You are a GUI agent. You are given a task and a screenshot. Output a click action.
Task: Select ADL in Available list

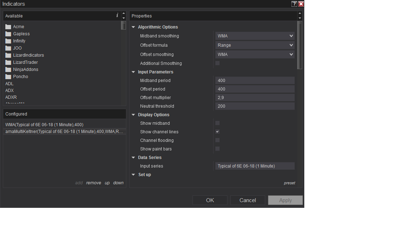coord(9,83)
